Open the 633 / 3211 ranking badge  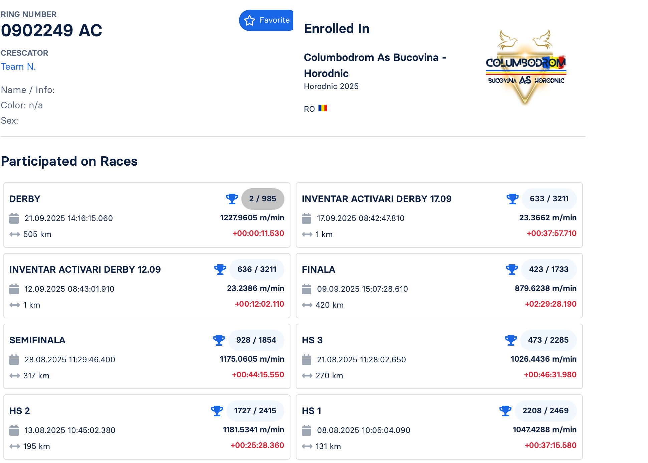(x=549, y=199)
